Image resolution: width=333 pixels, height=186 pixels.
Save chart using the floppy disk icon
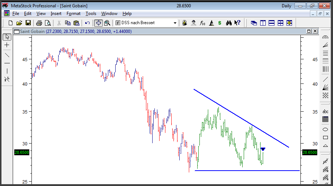click(28, 23)
